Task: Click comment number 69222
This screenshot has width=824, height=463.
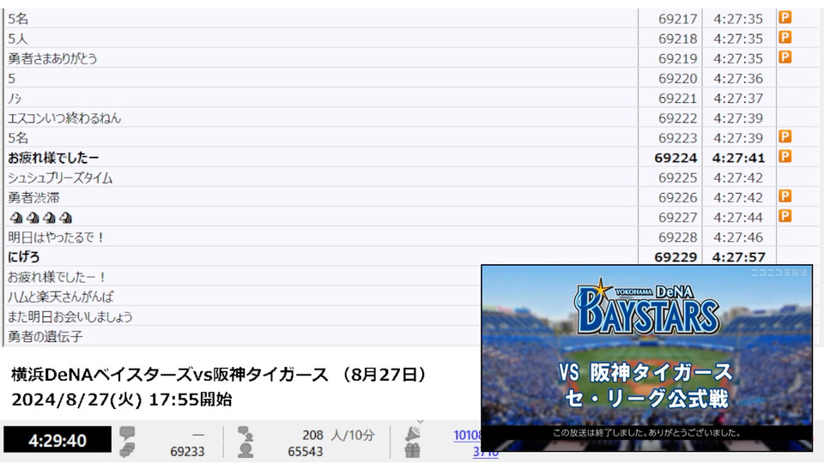Action: (x=677, y=118)
